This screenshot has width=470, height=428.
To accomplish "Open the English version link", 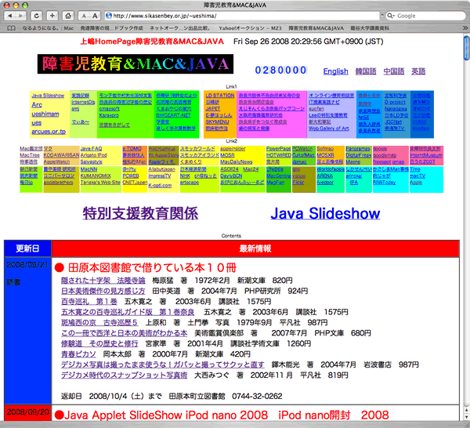I will tap(335, 71).
